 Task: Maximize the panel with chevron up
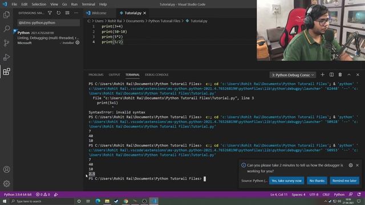pos(349,75)
